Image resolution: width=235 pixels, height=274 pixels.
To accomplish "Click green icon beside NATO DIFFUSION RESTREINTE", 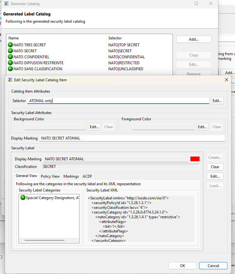I will click(11, 63).
